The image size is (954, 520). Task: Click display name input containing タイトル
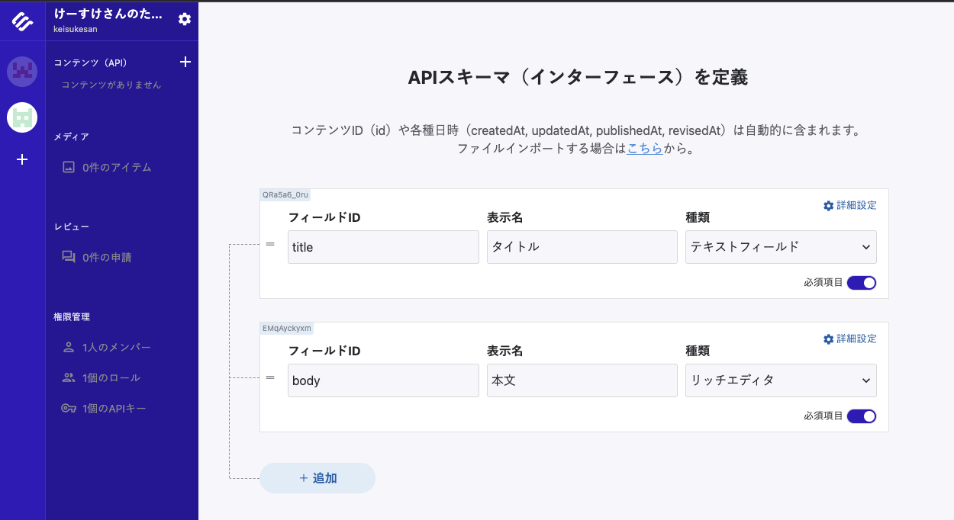click(x=582, y=247)
